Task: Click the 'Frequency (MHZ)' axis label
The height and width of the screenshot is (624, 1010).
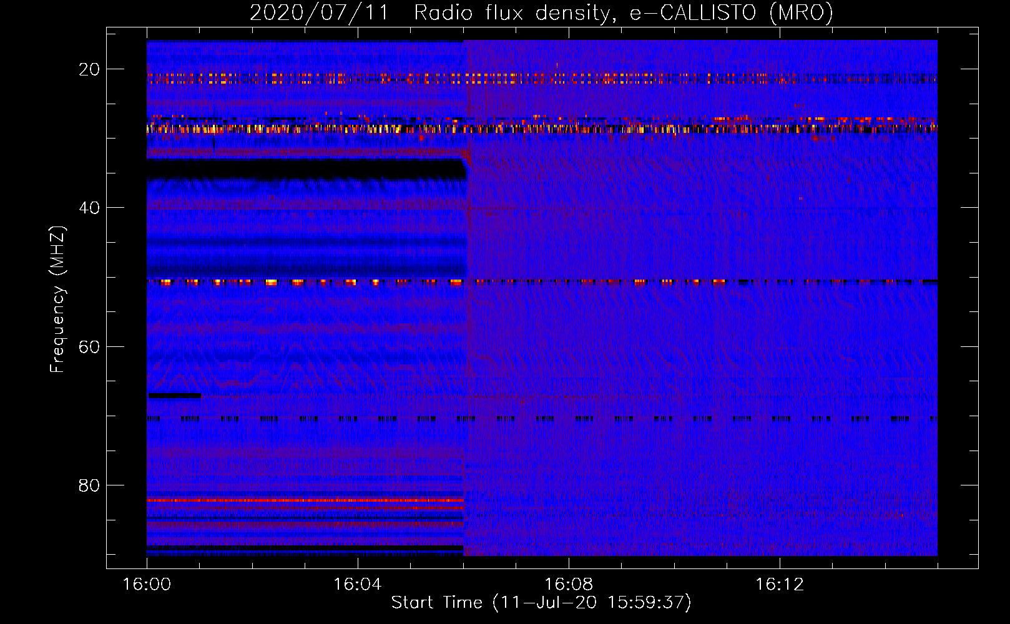Action: point(57,300)
